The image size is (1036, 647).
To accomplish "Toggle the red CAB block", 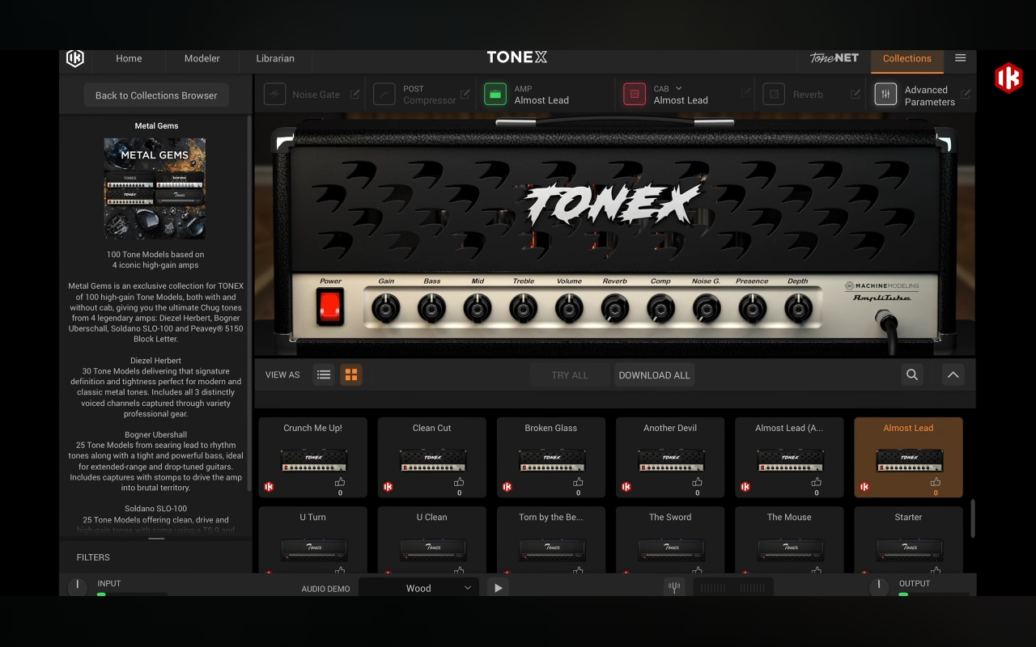I will click(635, 95).
